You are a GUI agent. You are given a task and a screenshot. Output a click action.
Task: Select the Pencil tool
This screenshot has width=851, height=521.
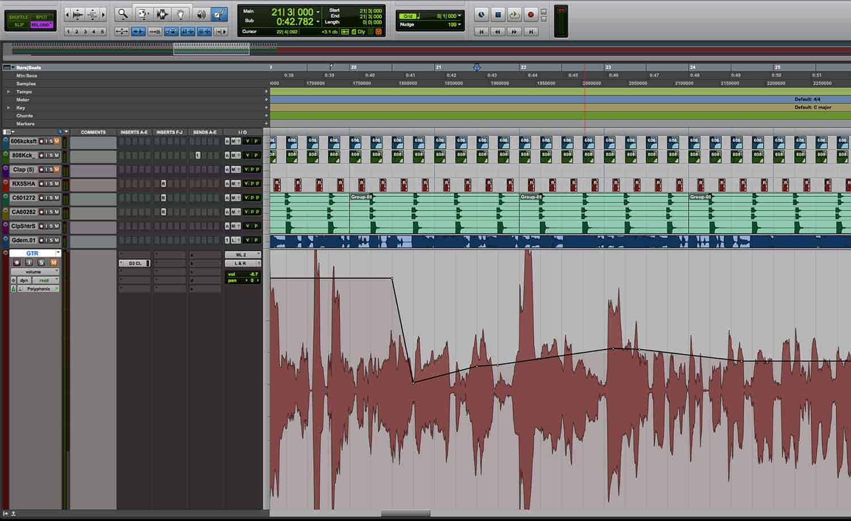click(219, 14)
